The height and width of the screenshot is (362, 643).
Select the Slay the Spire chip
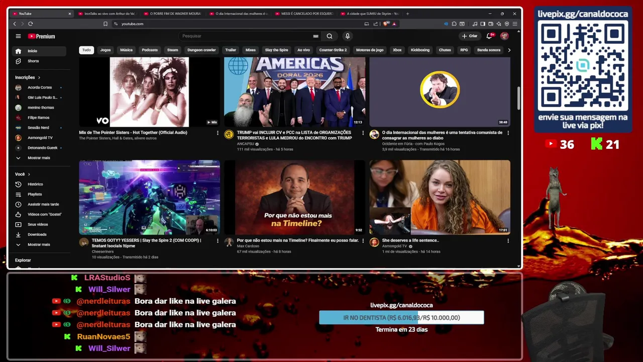(x=276, y=50)
